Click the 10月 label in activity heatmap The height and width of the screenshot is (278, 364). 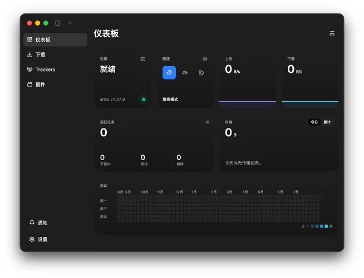144,192
